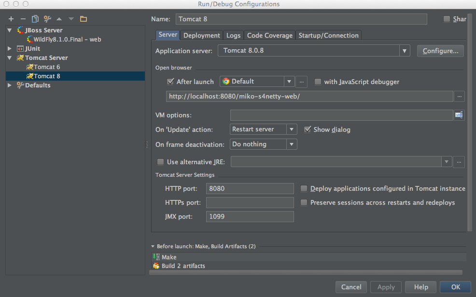Open On 'Update' action Restart server dropdown

click(292, 129)
